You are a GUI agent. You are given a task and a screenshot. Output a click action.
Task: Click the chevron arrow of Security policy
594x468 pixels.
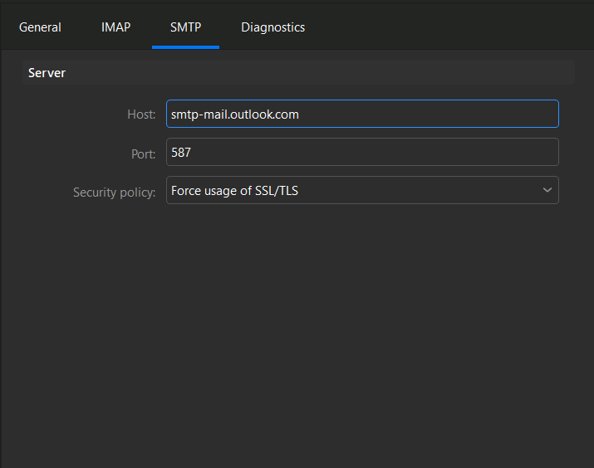547,190
